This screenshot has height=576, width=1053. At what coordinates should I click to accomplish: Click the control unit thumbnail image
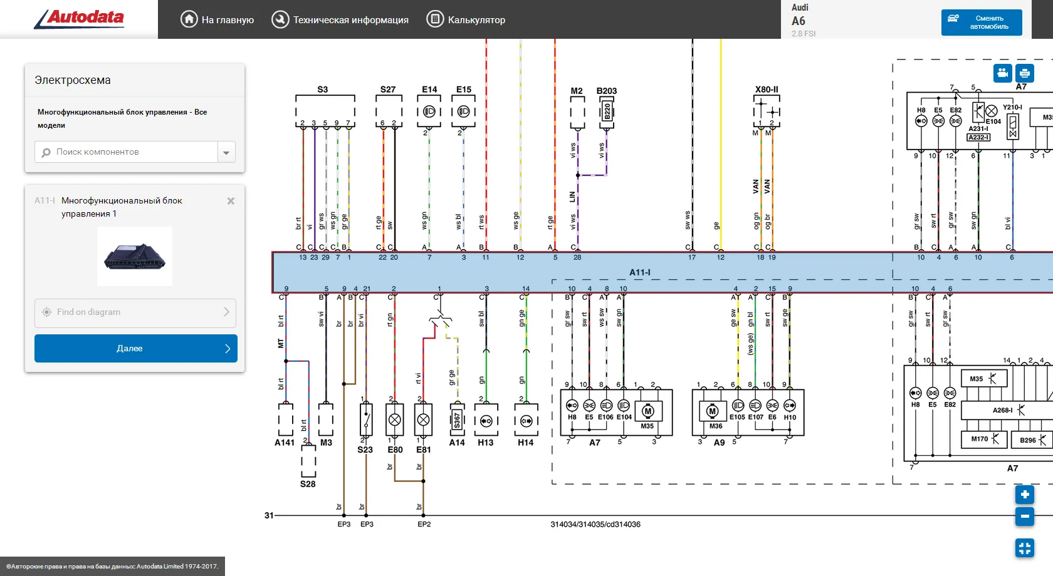pyautogui.click(x=135, y=257)
